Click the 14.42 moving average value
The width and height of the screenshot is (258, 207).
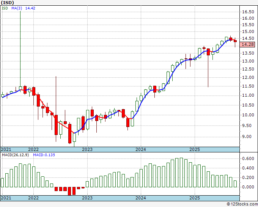[x=30, y=8]
